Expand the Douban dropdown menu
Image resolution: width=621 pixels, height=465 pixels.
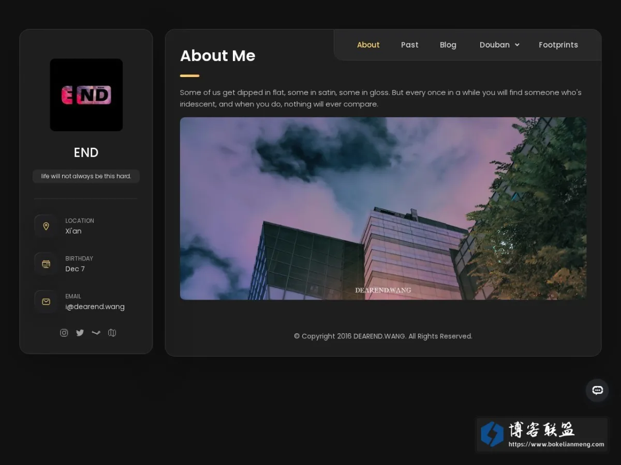click(499, 45)
